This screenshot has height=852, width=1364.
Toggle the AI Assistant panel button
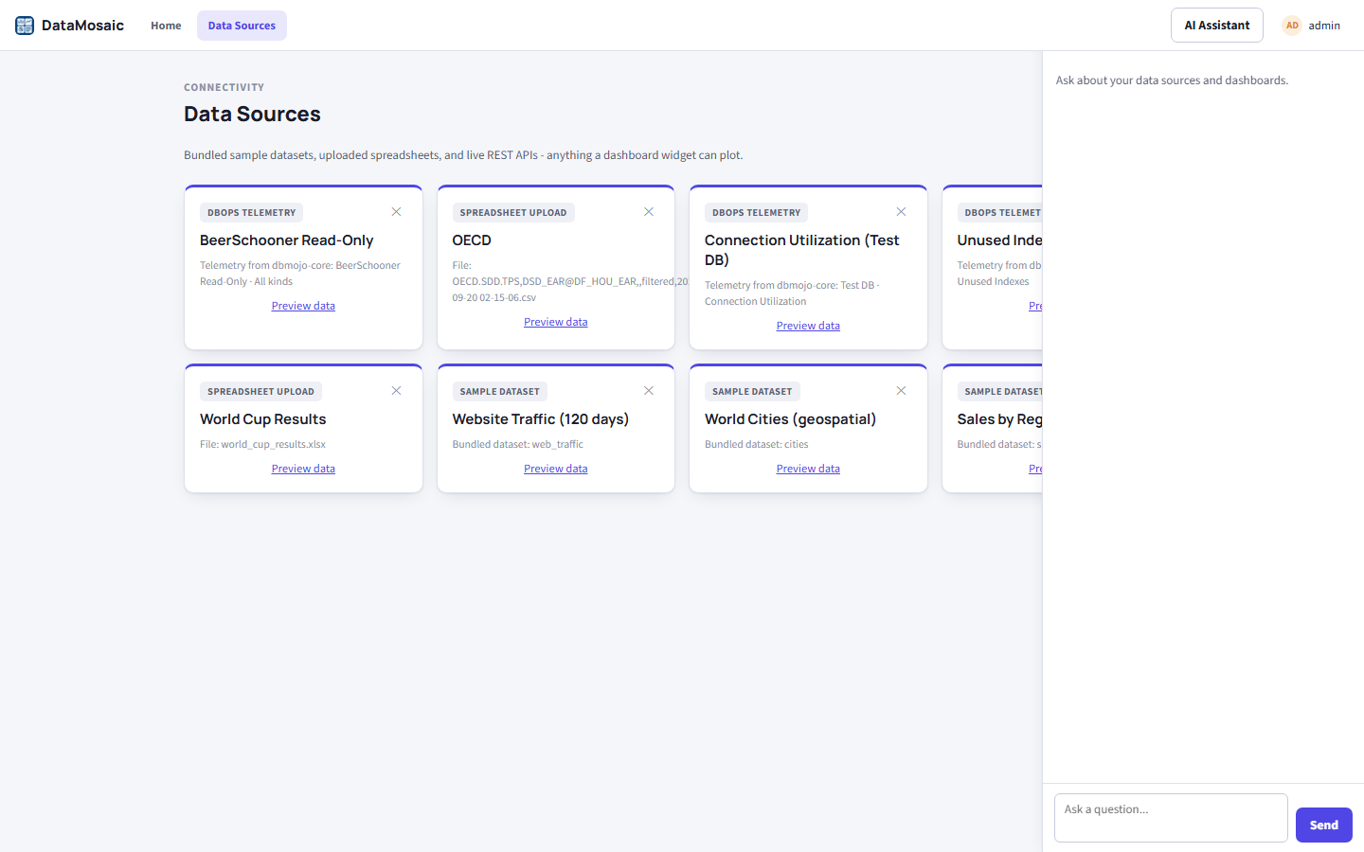[1217, 26]
